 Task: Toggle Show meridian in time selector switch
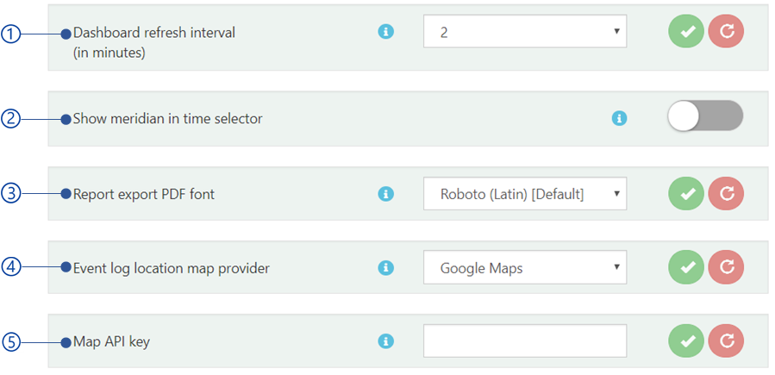pos(705,116)
